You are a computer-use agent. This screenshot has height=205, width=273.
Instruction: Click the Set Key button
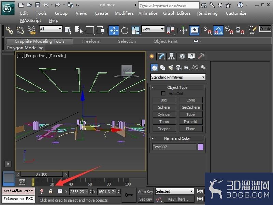click(145, 199)
